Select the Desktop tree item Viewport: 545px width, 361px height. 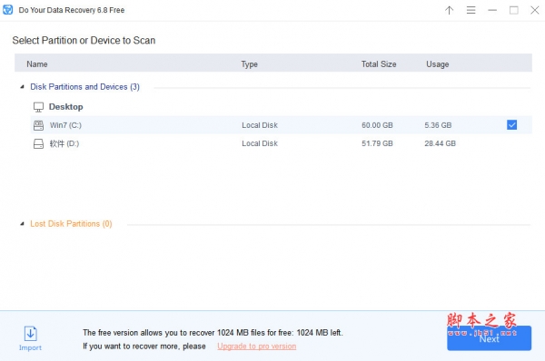[65, 107]
